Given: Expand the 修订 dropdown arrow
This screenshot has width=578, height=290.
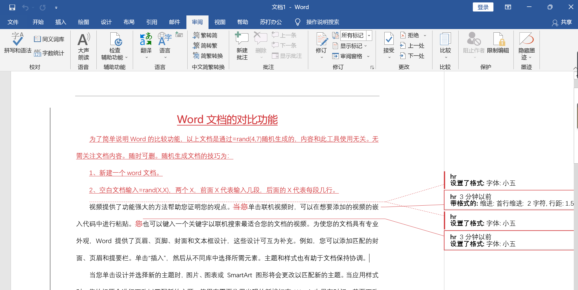Looking at the screenshot, I should (x=322, y=57).
